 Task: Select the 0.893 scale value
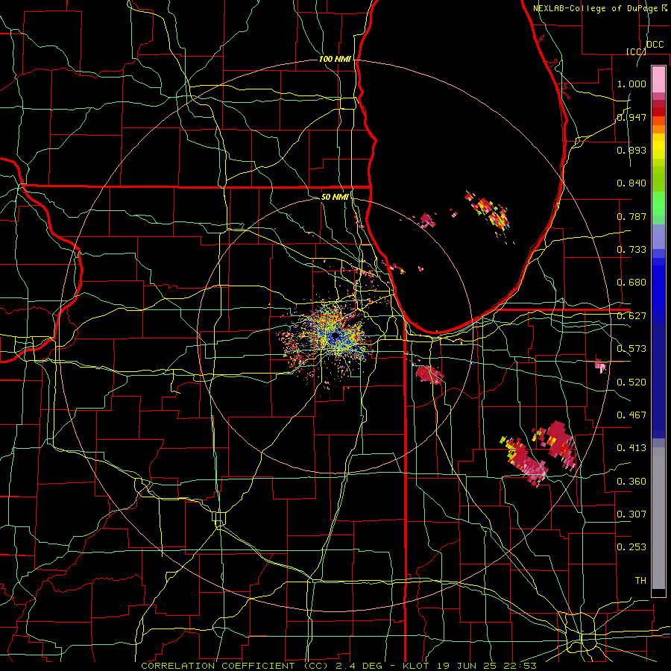point(631,150)
